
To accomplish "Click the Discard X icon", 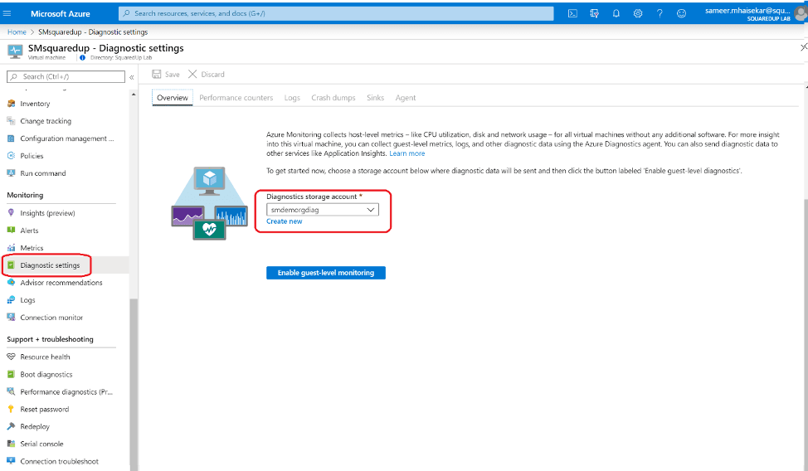I will [192, 74].
